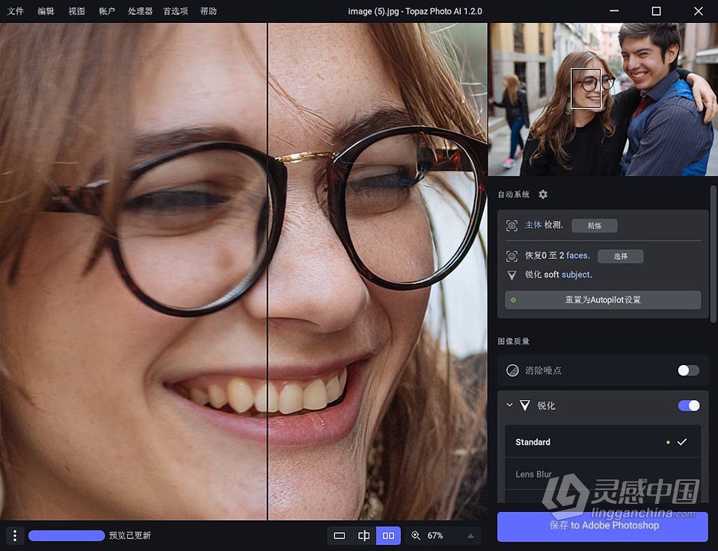Open the 处理器 menu
The height and width of the screenshot is (551, 718).
[x=140, y=11]
